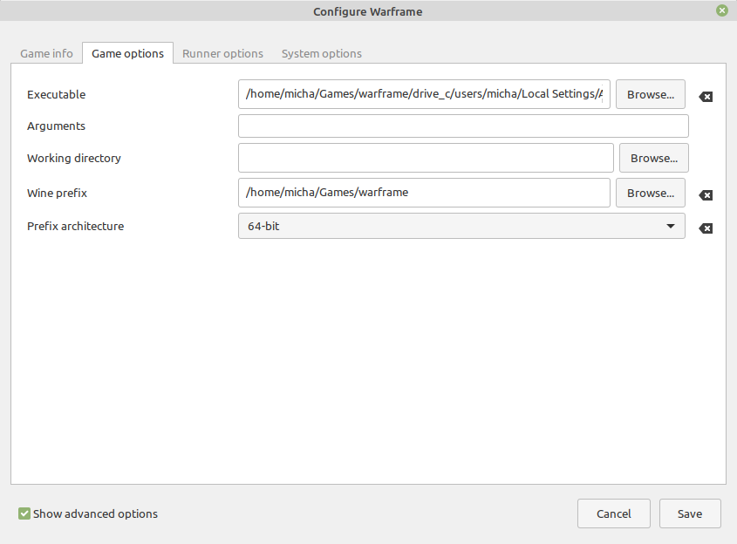Click the Arguments label
This screenshot has height=544, width=737.
coord(57,126)
